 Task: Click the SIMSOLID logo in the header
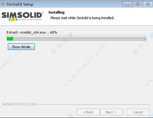pyautogui.click(x=22, y=16)
